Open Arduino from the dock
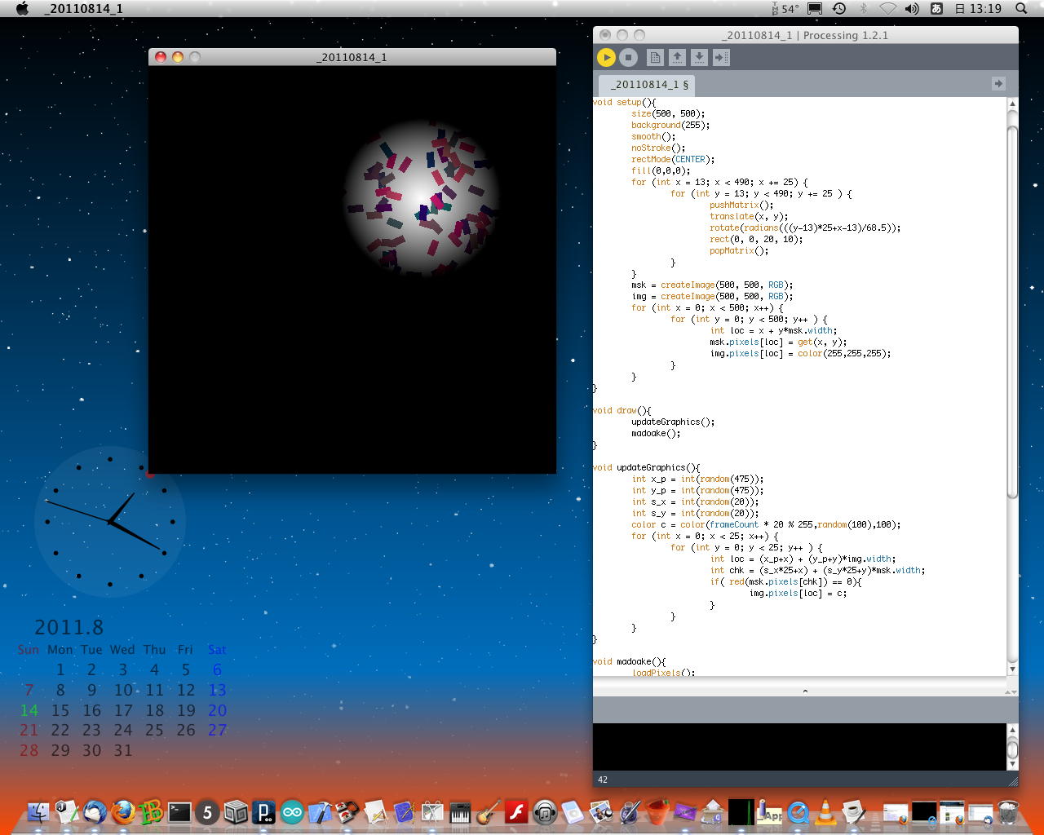The width and height of the screenshot is (1044, 835). pos(292,812)
